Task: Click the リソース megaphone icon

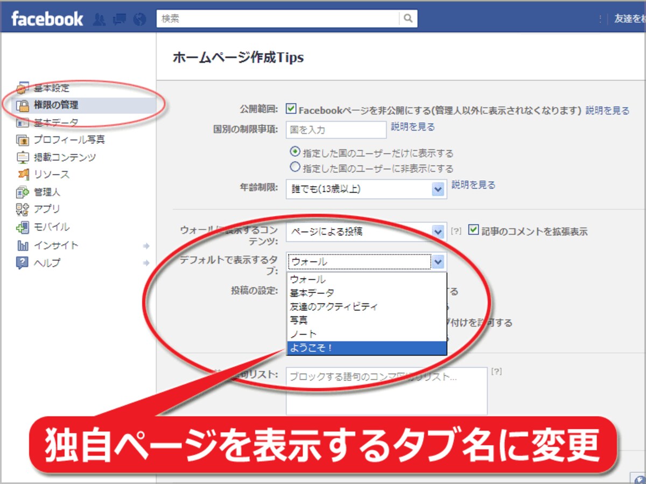Action: coord(22,175)
